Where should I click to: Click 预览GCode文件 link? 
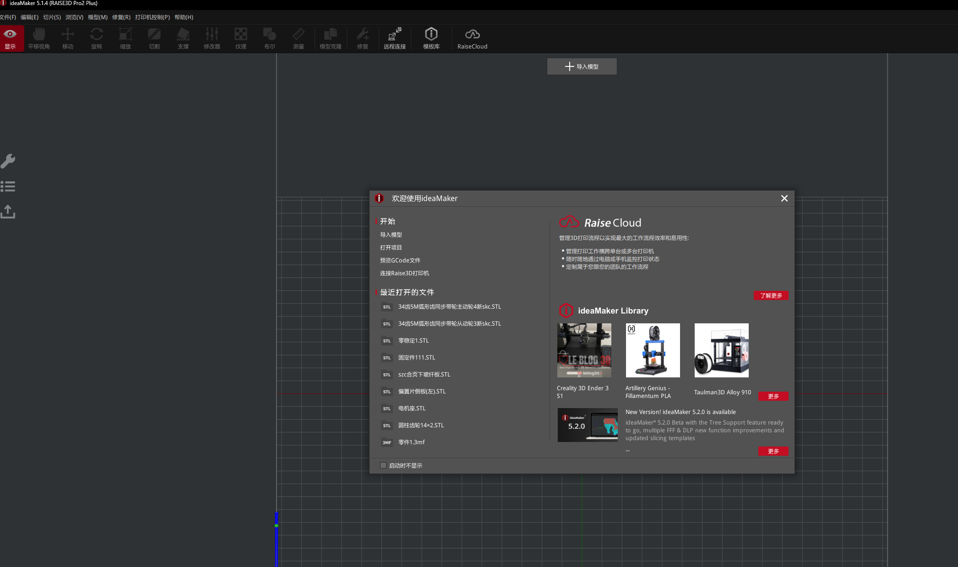400,260
